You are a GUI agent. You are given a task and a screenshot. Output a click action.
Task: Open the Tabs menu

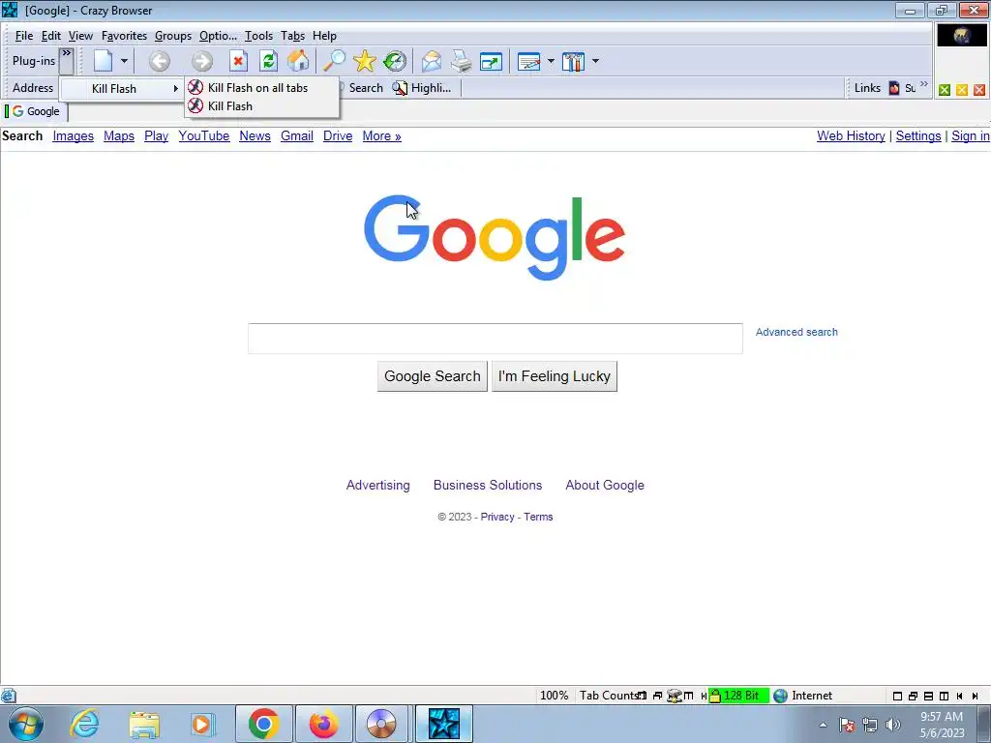pos(292,36)
